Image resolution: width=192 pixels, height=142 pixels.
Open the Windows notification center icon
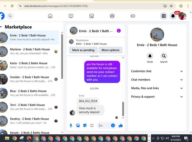point(186,138)
